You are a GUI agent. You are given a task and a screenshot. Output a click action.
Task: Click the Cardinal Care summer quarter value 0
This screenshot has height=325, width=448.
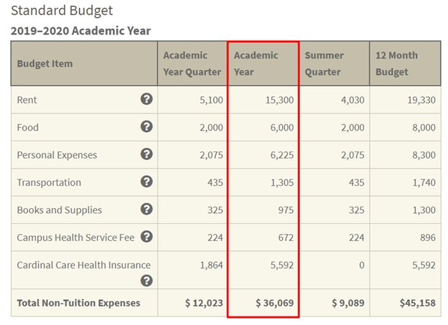(x=361, y=265)
